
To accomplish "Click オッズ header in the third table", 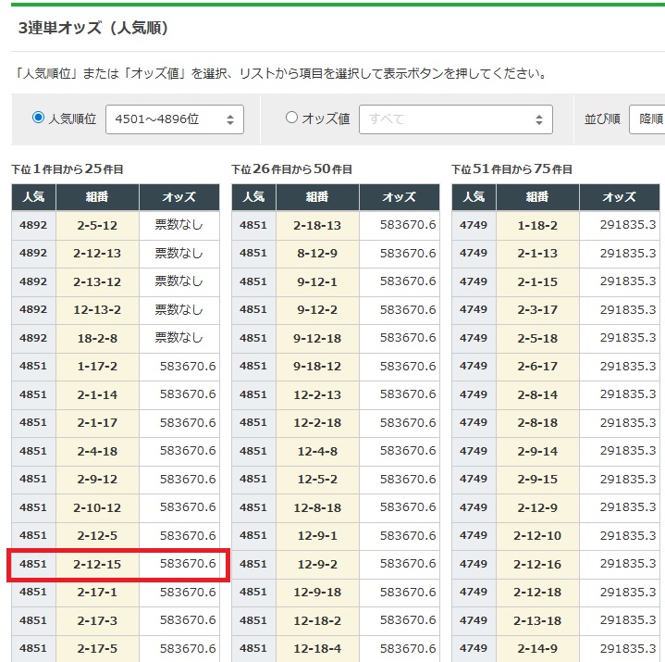I will point(619,197).
